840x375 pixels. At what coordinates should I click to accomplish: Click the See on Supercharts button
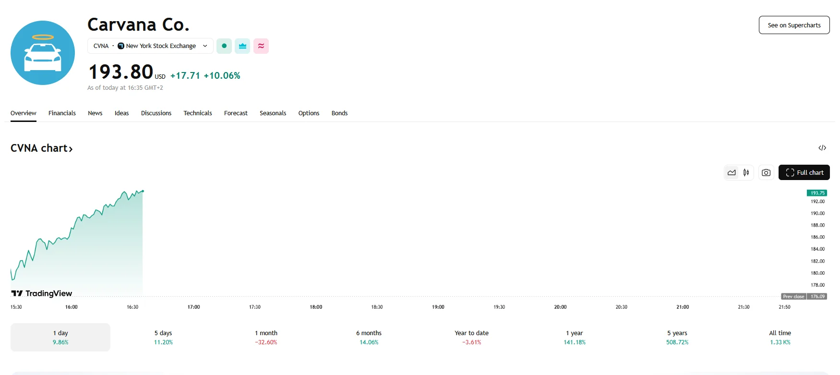794,25
